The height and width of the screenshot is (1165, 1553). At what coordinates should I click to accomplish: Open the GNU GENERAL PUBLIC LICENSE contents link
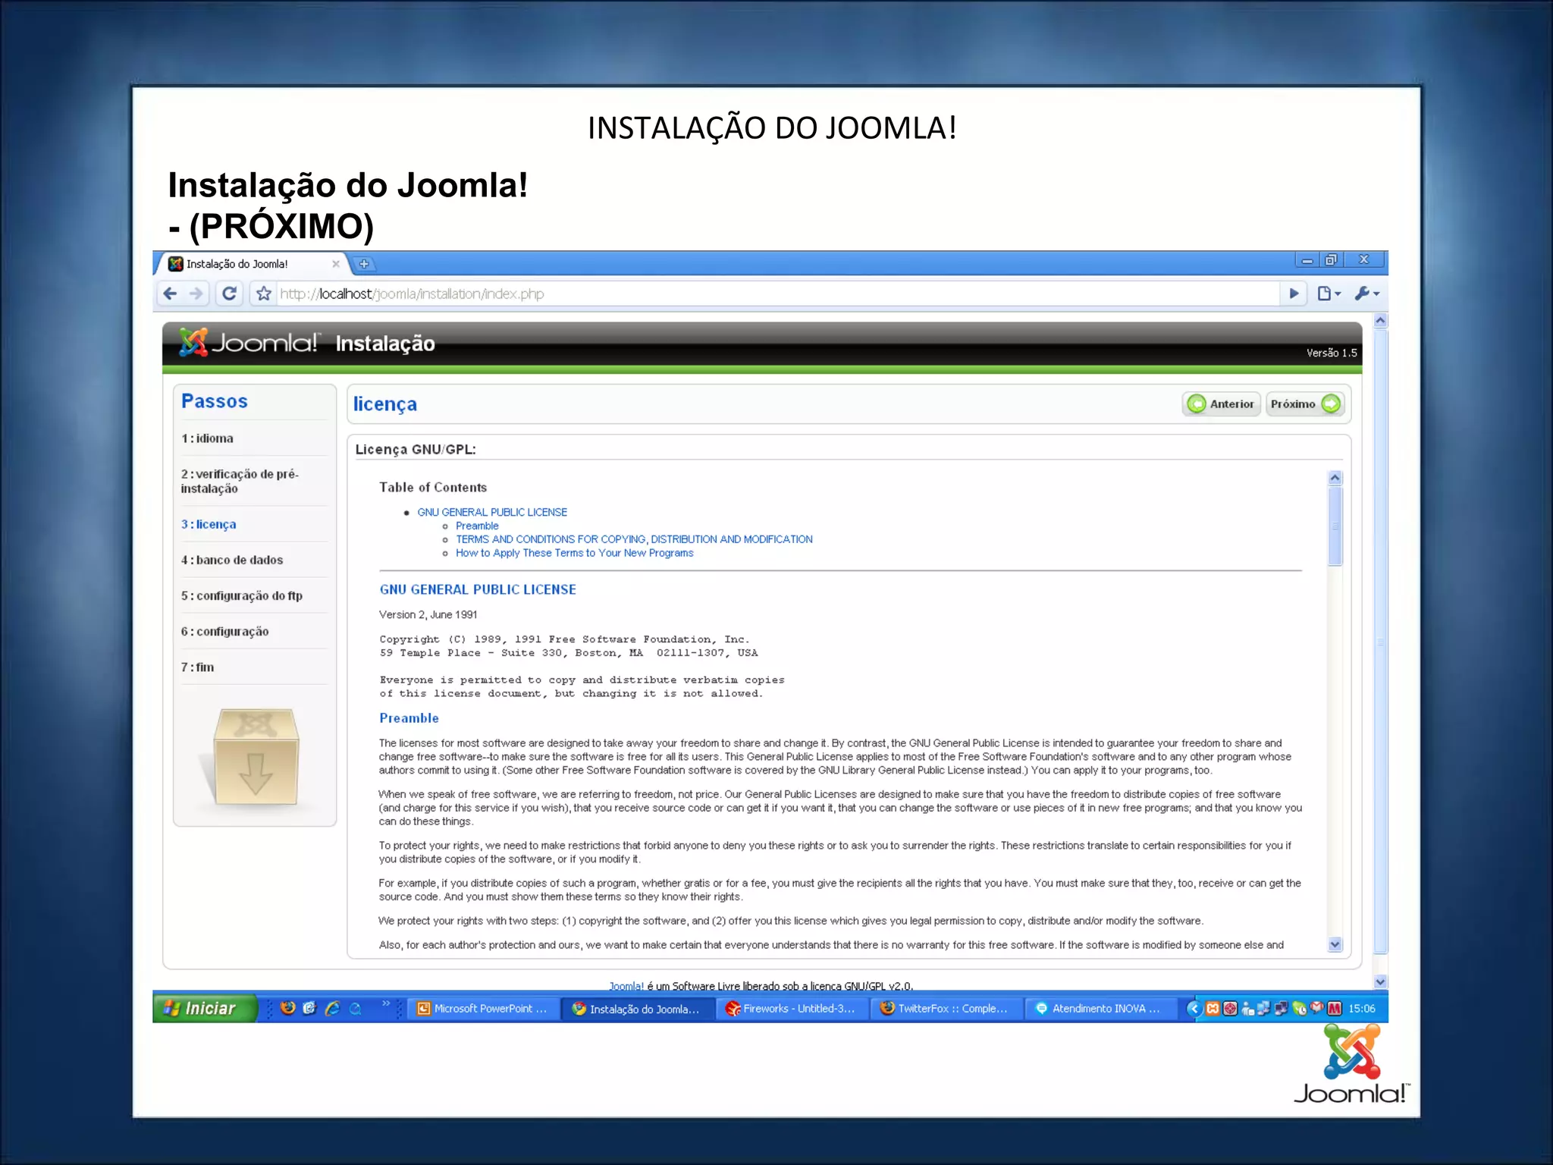click(492, 512)
